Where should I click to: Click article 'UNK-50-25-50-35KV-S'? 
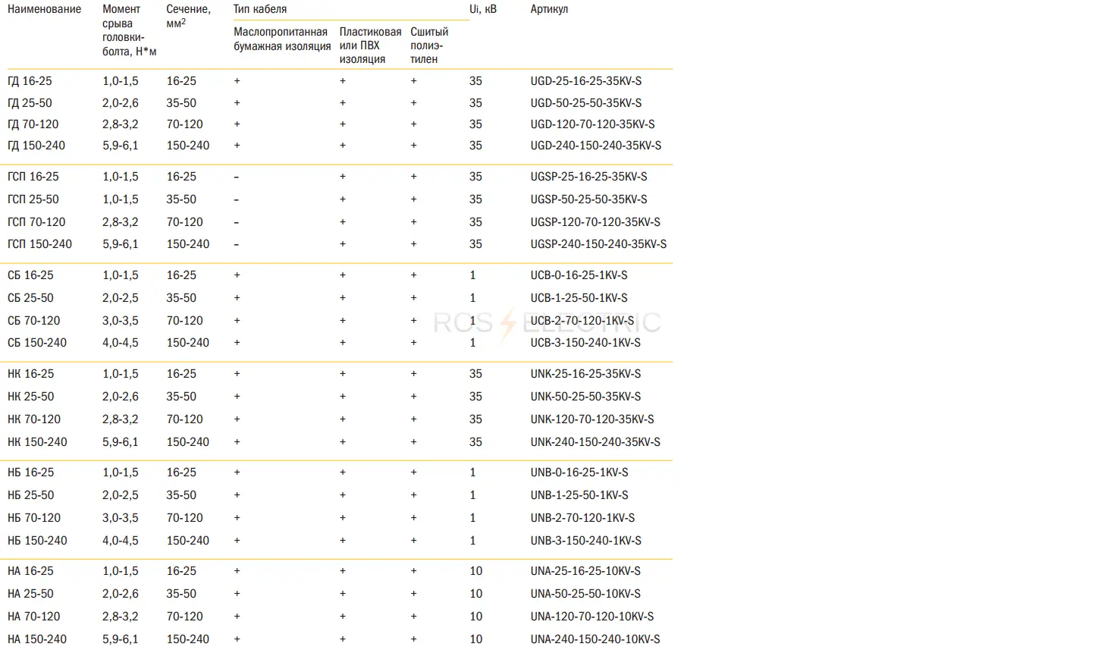(585, 397)
